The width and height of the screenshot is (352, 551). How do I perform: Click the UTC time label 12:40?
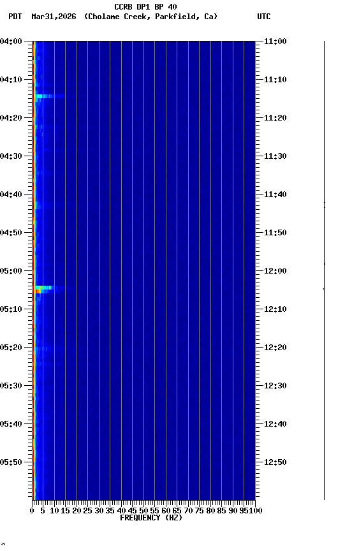tap(275, 425)
